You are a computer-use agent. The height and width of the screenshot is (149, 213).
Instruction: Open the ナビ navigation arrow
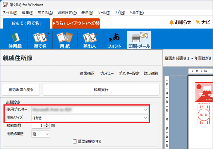(x=203, y=22)
